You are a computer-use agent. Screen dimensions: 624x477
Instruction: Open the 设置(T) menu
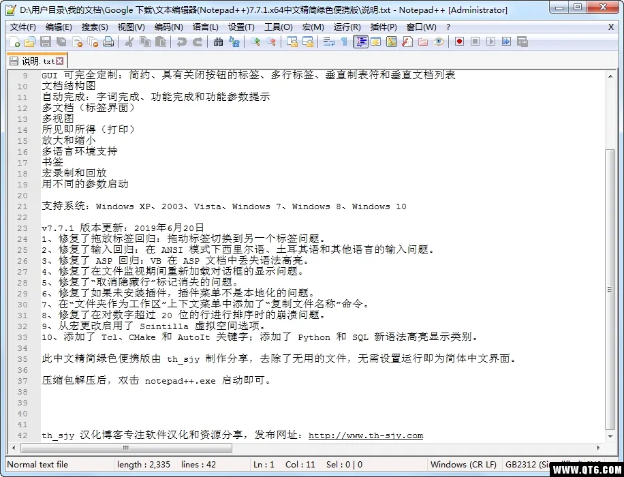241,27
